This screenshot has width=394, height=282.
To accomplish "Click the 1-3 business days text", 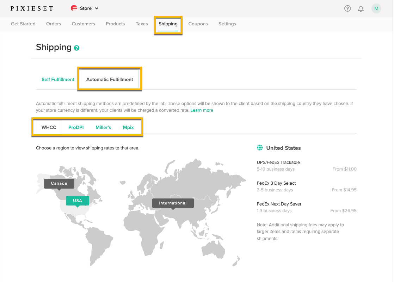I will click(x=274, y=211).
